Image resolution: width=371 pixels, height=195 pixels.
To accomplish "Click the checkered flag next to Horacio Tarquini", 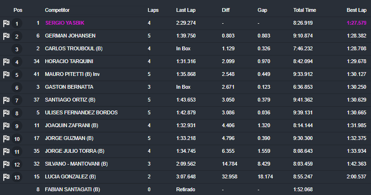I will coord(6,61).
